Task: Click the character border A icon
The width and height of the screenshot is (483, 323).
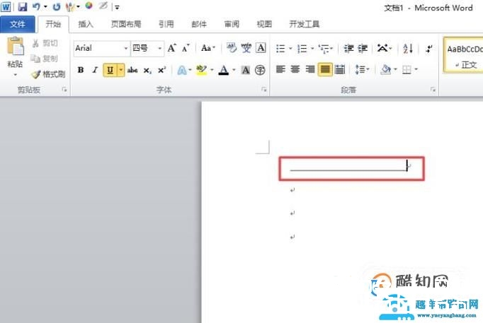Action: [261, 48]
